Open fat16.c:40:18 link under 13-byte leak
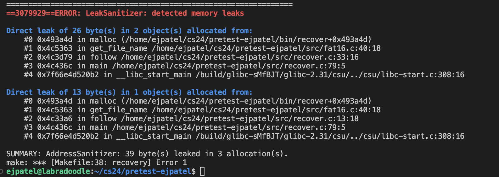The height and width of the screenshot is (177, 499). 266,110
